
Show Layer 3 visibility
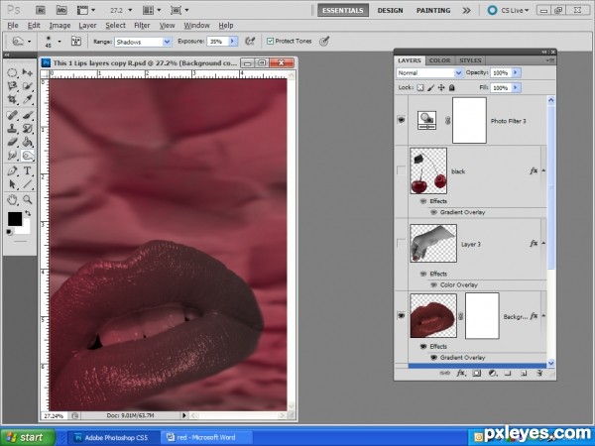(401, 243)
